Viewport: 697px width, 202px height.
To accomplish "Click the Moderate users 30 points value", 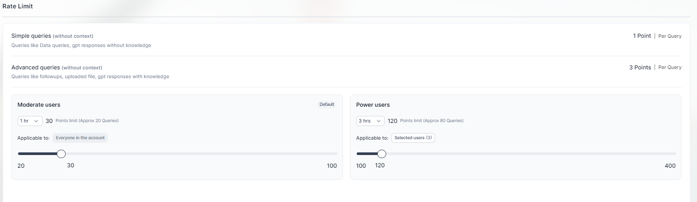I will (49, 121).
